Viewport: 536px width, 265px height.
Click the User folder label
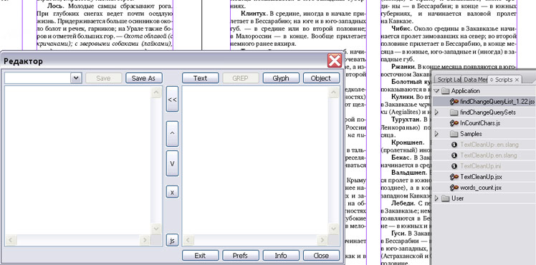(x=457, y=198)
